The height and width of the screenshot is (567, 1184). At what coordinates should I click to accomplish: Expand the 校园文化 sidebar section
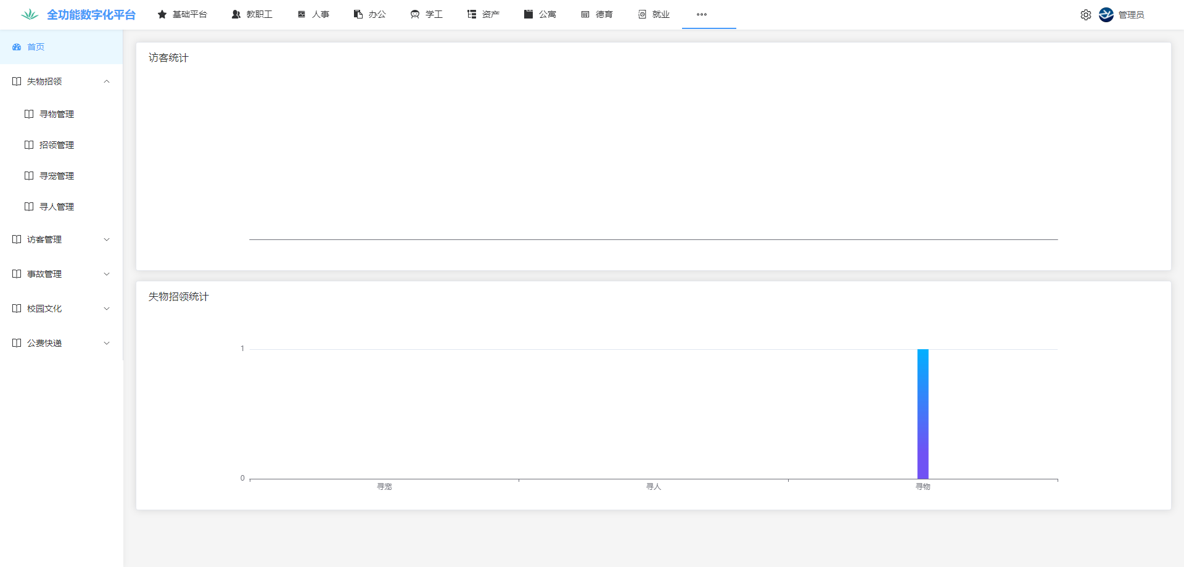point(61,308)
